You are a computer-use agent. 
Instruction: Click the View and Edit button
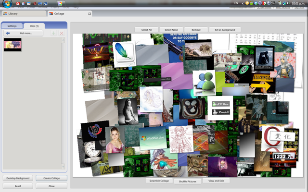tap(216, 180)
